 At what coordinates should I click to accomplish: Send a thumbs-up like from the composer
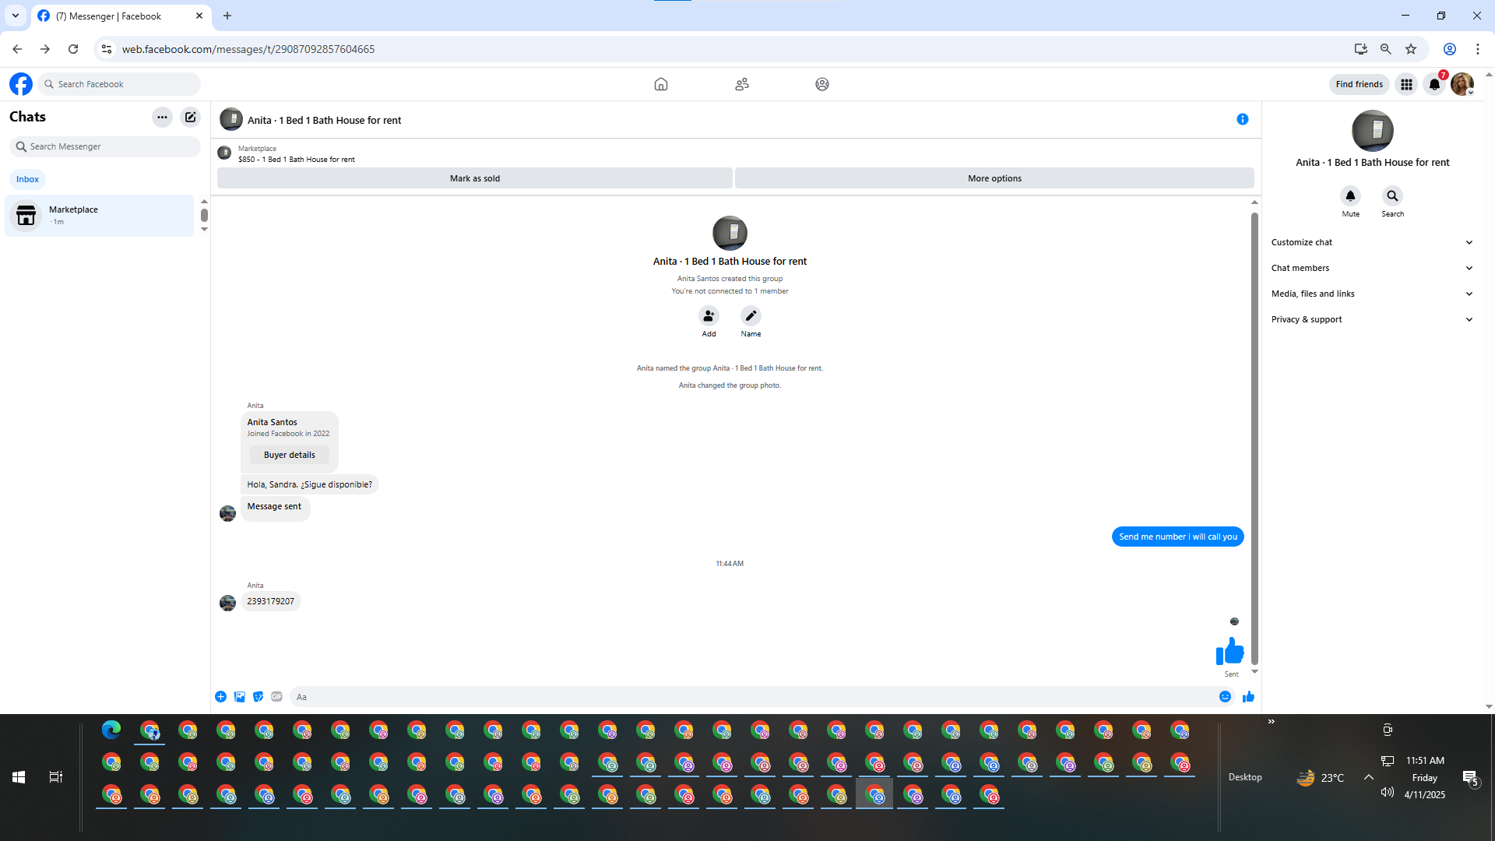[1248, 697]
